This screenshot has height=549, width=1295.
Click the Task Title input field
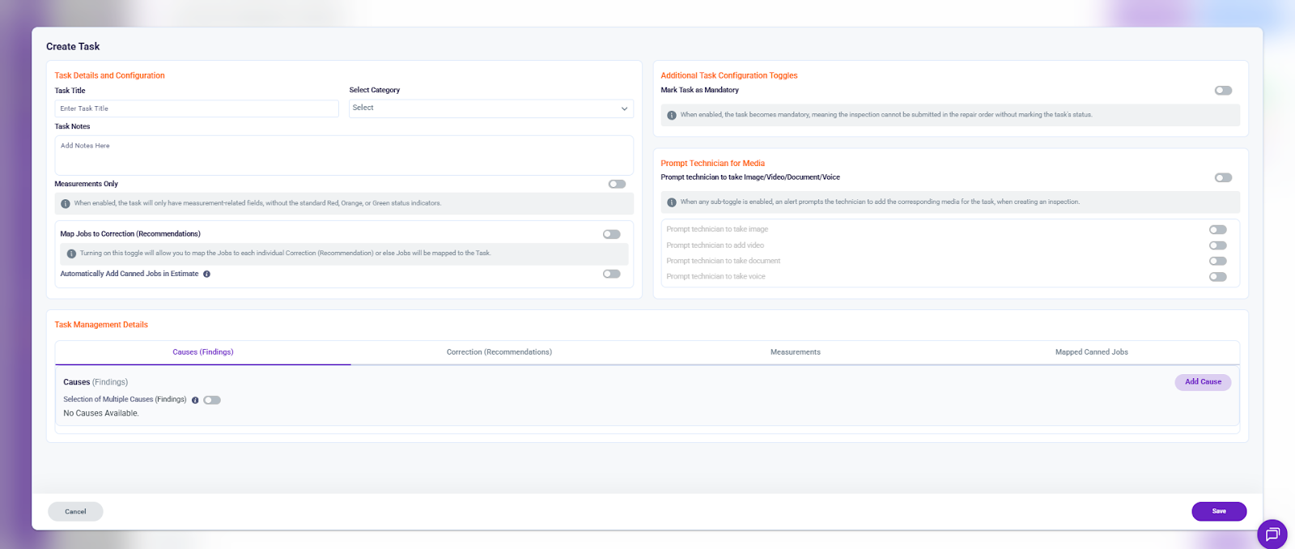pyautogui.click(x=197, y=109)
